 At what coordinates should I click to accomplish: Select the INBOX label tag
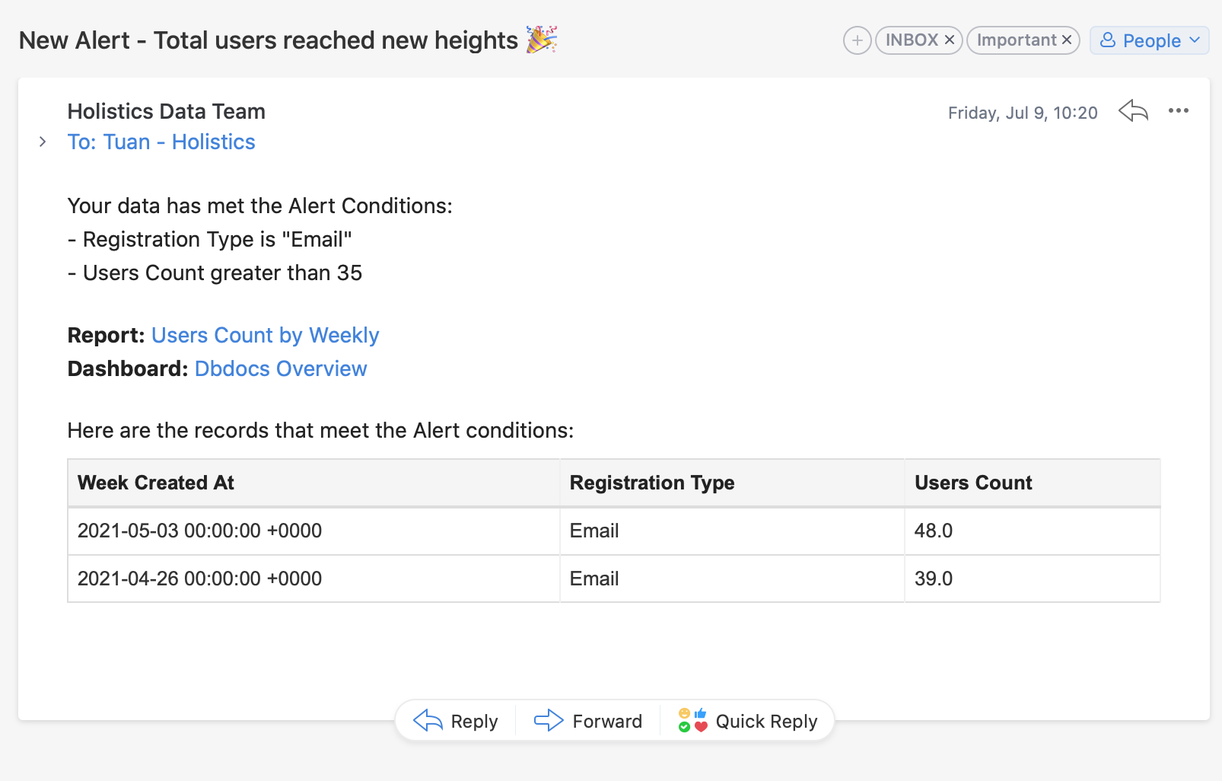click(912, 40)
